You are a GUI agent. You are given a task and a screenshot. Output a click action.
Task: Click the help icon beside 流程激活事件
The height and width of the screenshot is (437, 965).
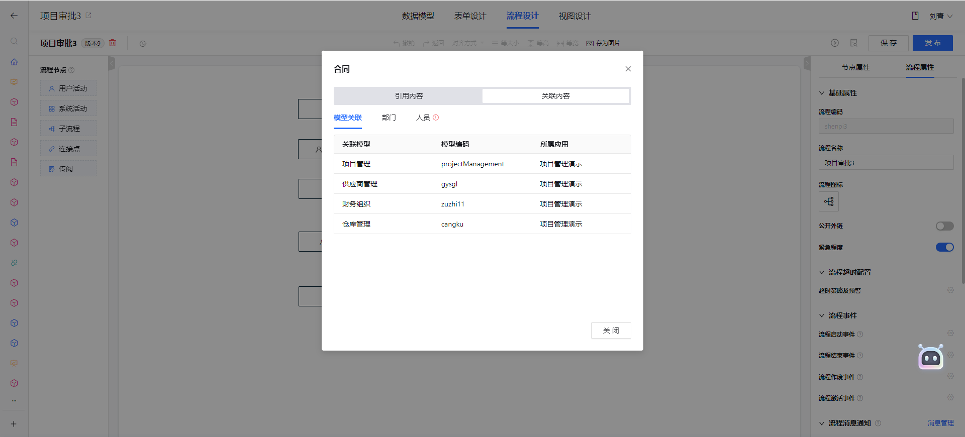(860, 398)
